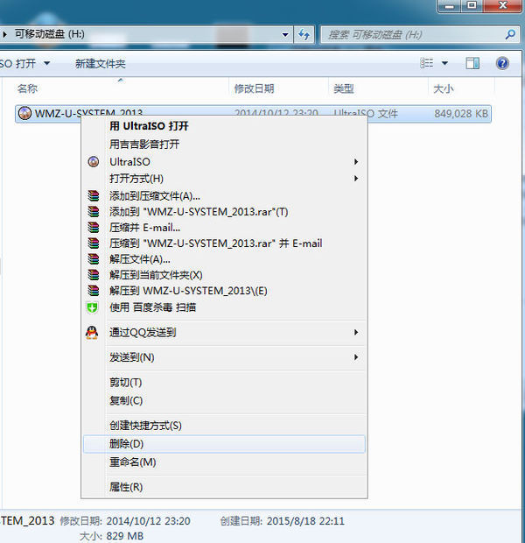Sort by the 类型 column header
The image size is (525, 543).
pyautogui.click(x=378, y=89)
